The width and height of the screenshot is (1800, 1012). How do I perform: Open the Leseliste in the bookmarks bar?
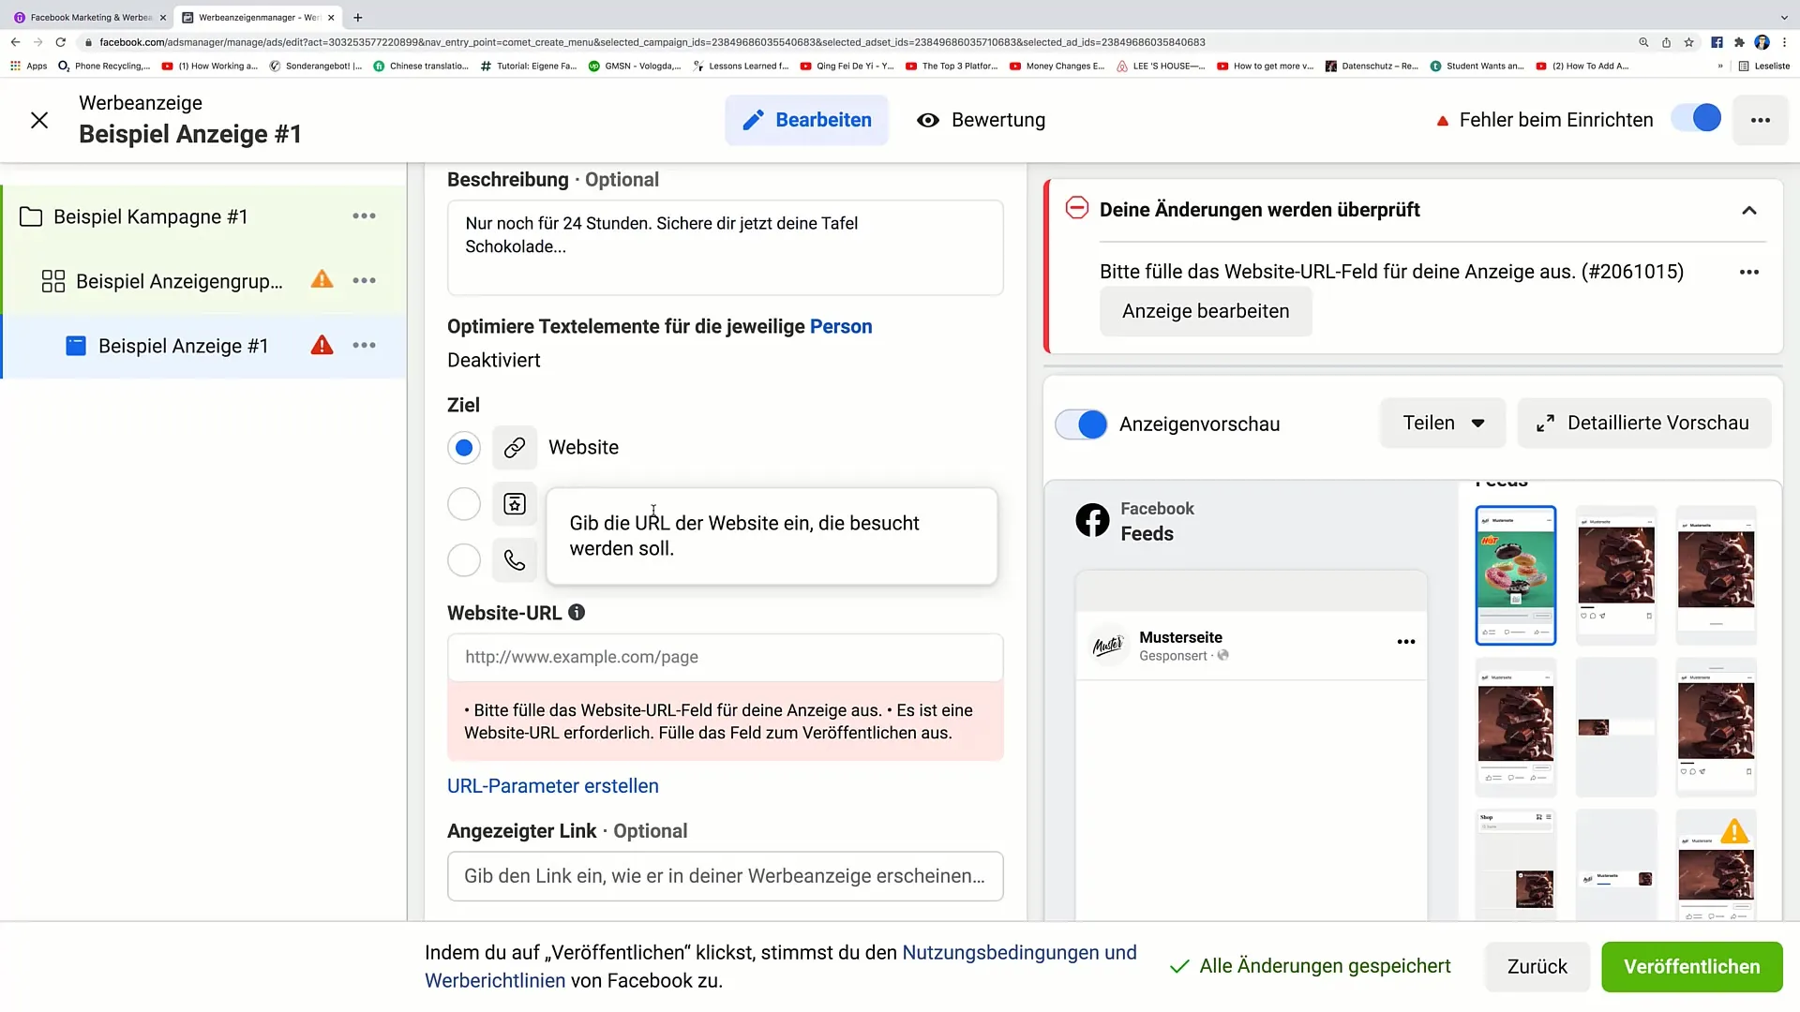coord(1764,67)
